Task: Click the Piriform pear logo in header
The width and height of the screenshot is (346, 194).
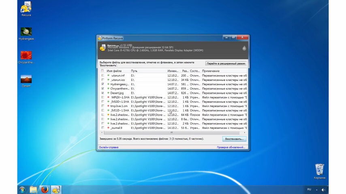Action: pos(244,48)
